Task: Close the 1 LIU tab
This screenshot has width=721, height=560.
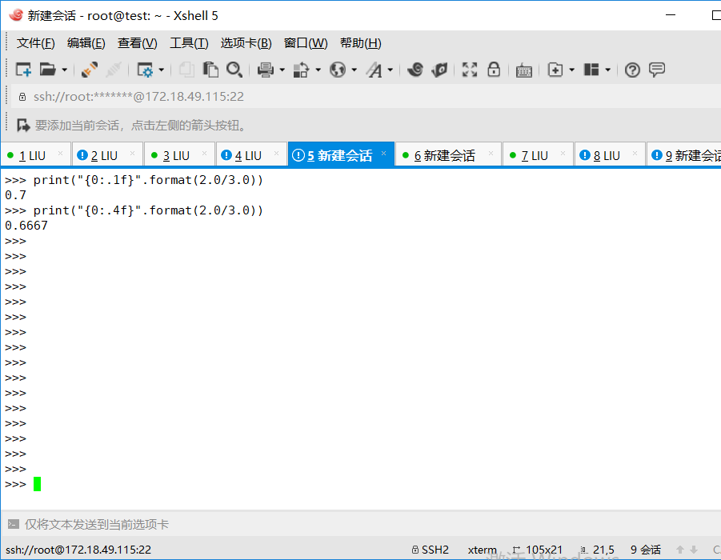Action: (x=60, y=154)
